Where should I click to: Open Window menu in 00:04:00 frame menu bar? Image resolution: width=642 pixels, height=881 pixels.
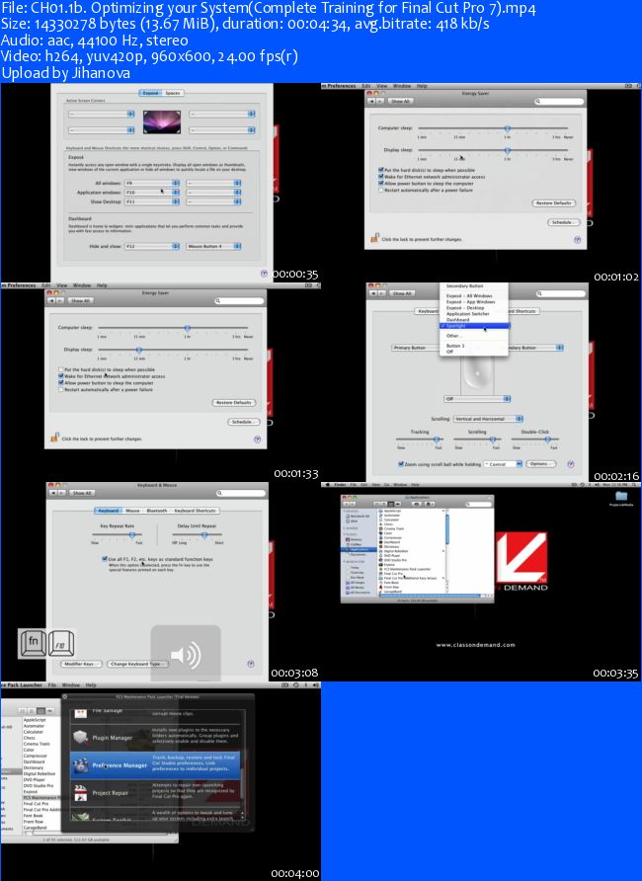tap(71, 684)
